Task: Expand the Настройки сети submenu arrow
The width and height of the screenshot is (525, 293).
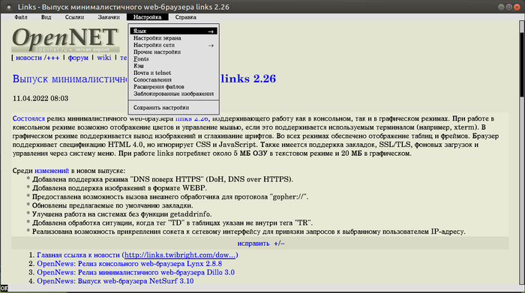Action: 211,45
